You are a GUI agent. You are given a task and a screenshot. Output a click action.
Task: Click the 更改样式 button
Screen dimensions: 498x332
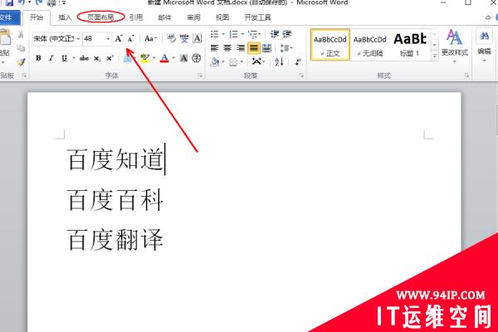pos(455,45)
